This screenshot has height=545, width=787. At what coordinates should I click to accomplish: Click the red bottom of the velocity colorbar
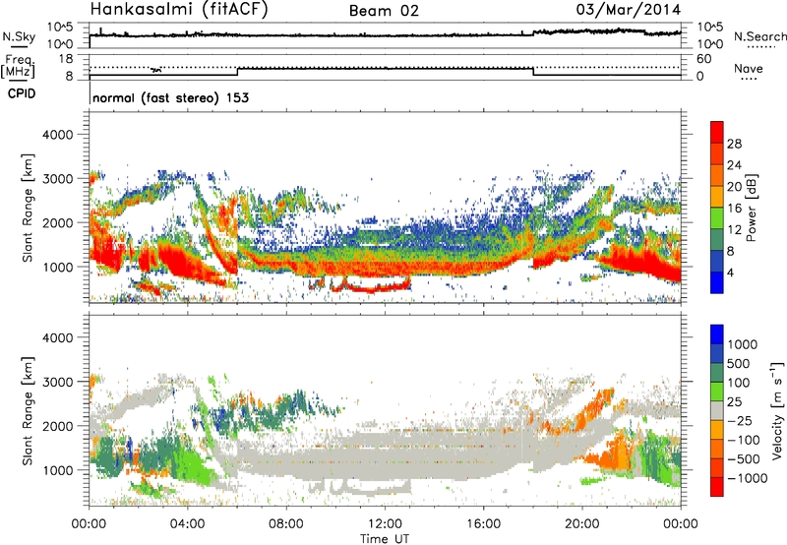click(x=717, y=487)
